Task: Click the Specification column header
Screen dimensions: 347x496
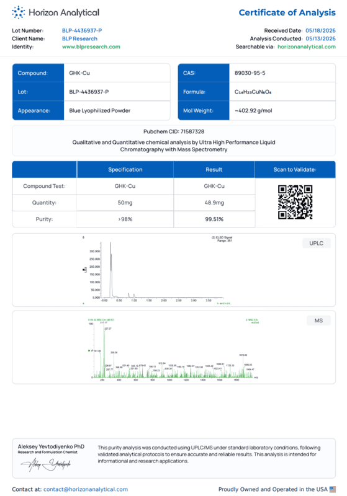Action: pyautogui.click(x=125, y=169)
